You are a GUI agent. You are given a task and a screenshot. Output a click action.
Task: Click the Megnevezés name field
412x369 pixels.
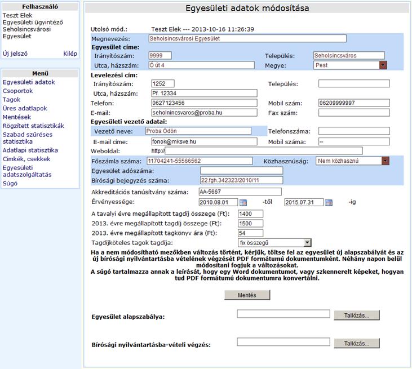247,39
